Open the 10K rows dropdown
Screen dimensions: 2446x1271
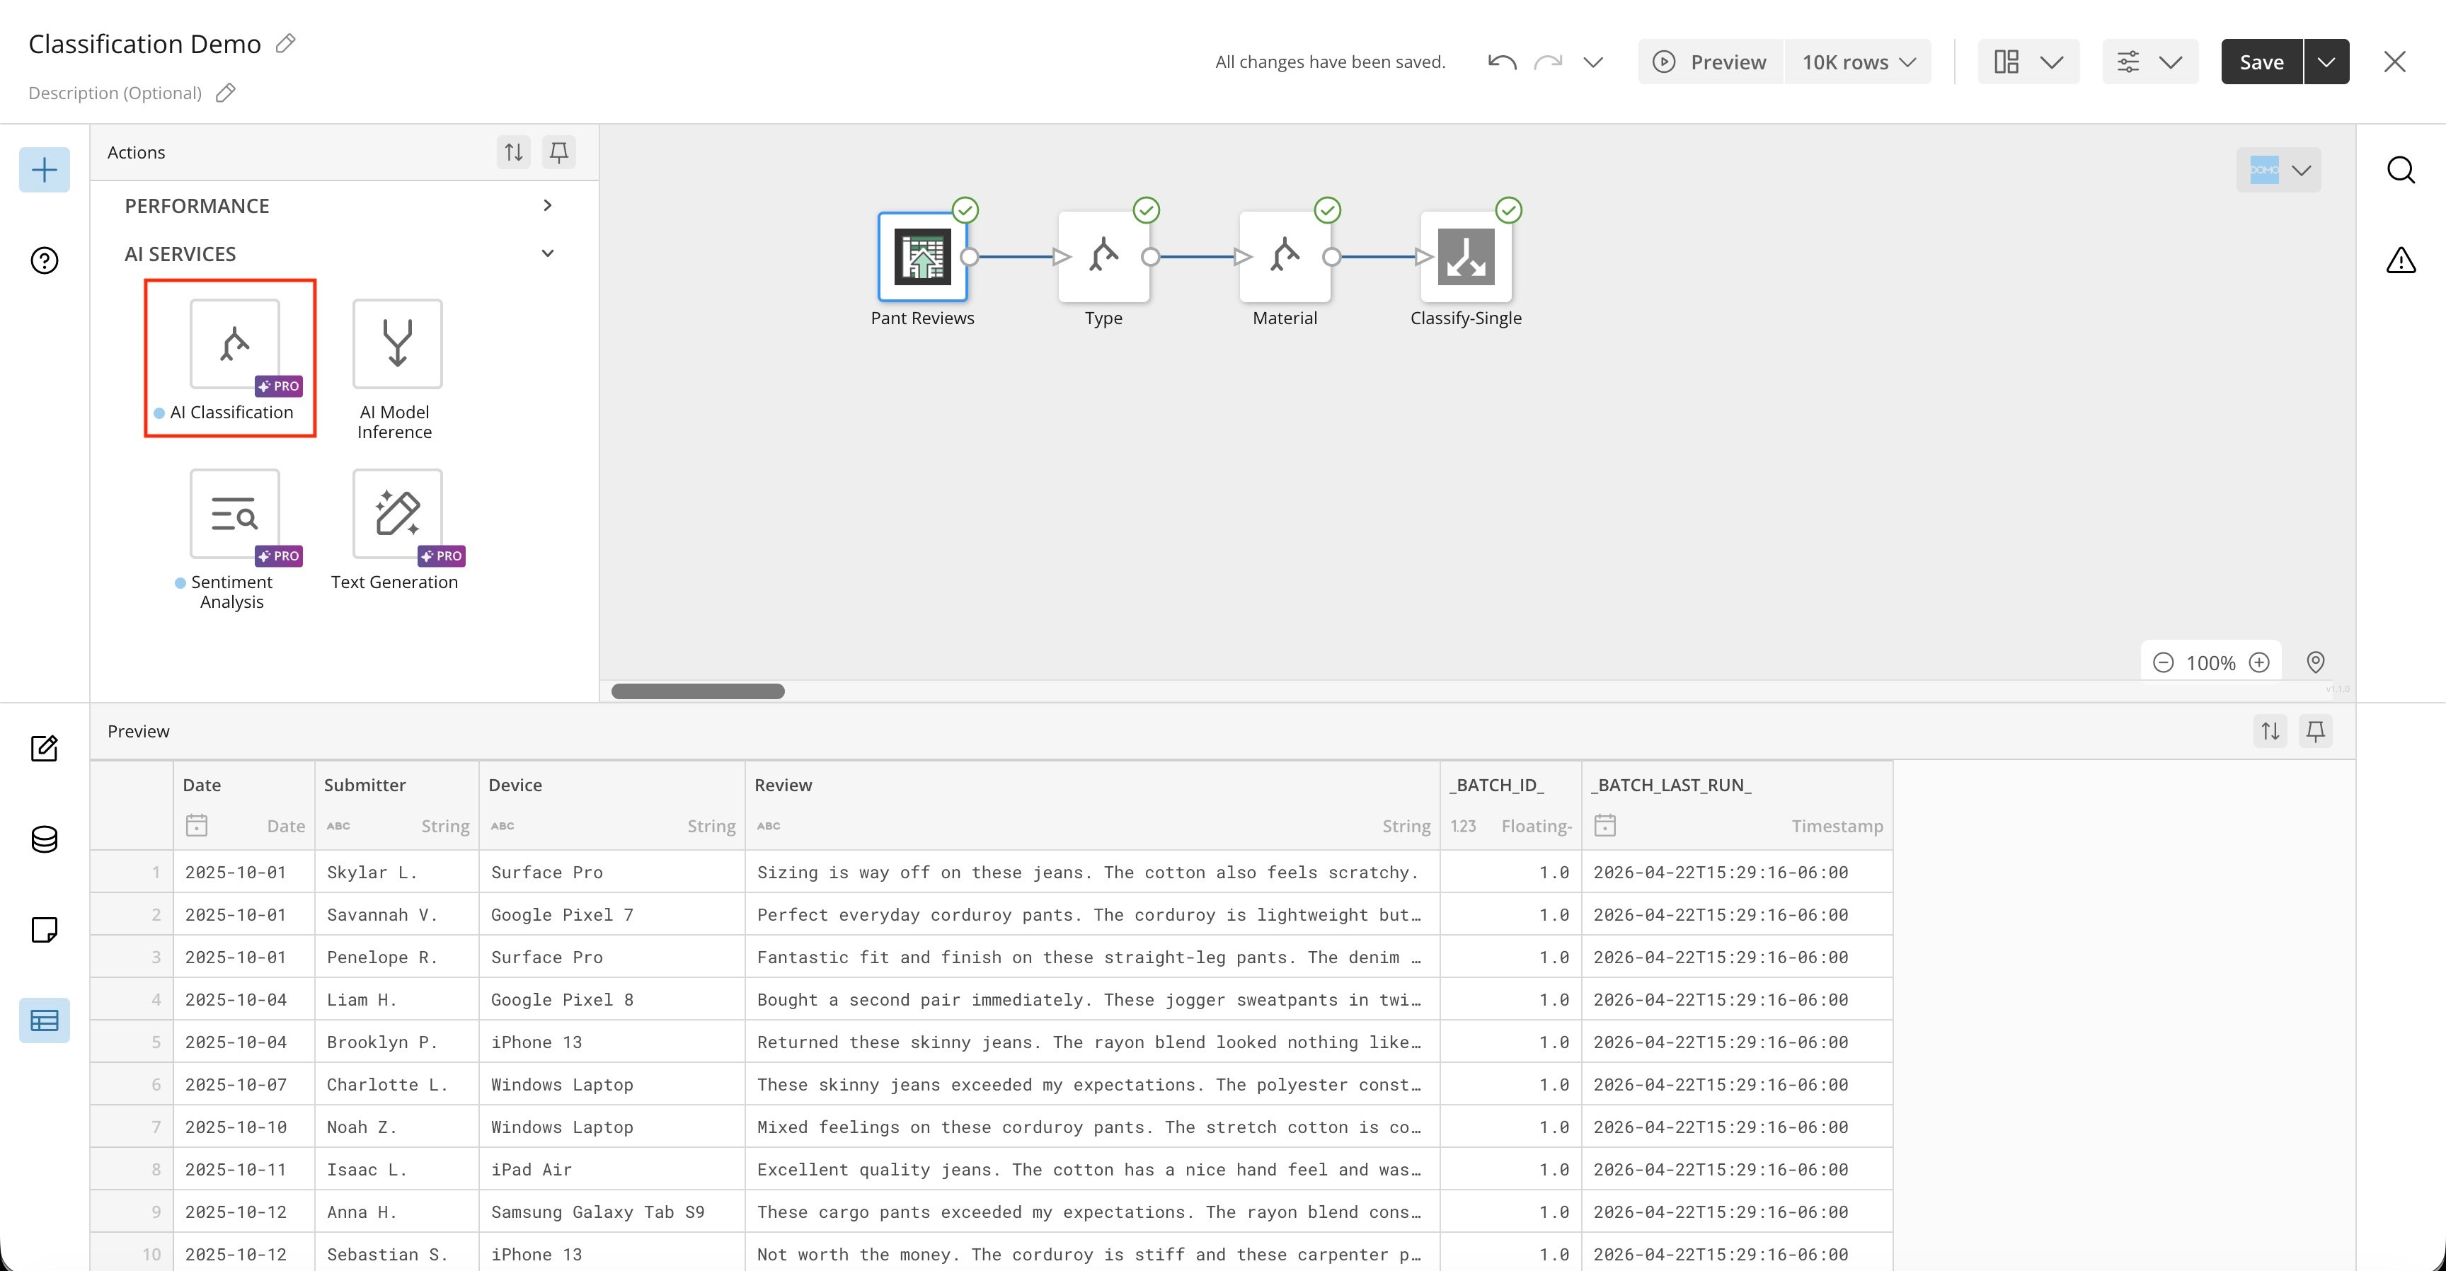[x=1859, y=62]
